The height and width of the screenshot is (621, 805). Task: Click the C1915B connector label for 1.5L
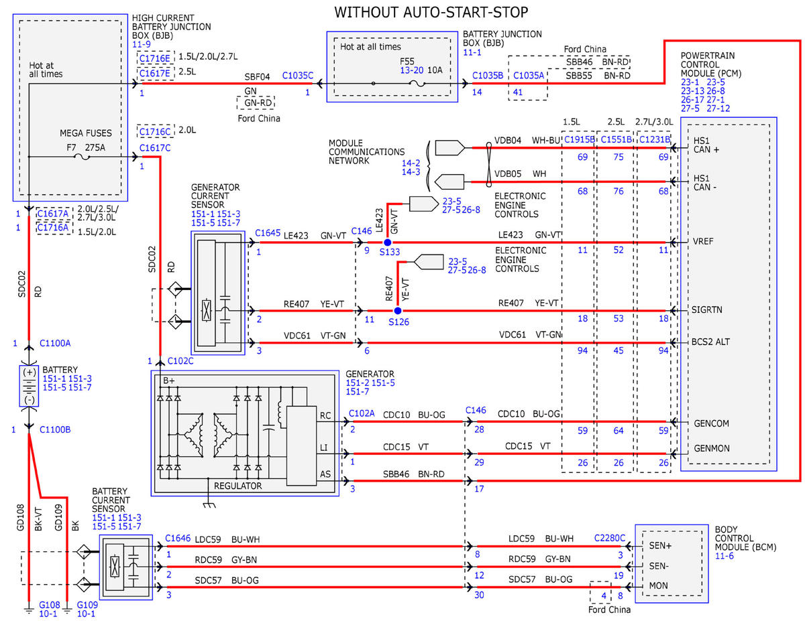click(x=580, y=139)
